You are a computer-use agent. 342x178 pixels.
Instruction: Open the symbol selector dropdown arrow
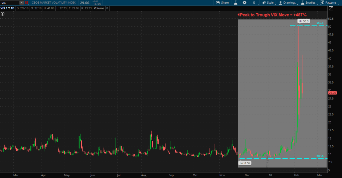point(21,3)
